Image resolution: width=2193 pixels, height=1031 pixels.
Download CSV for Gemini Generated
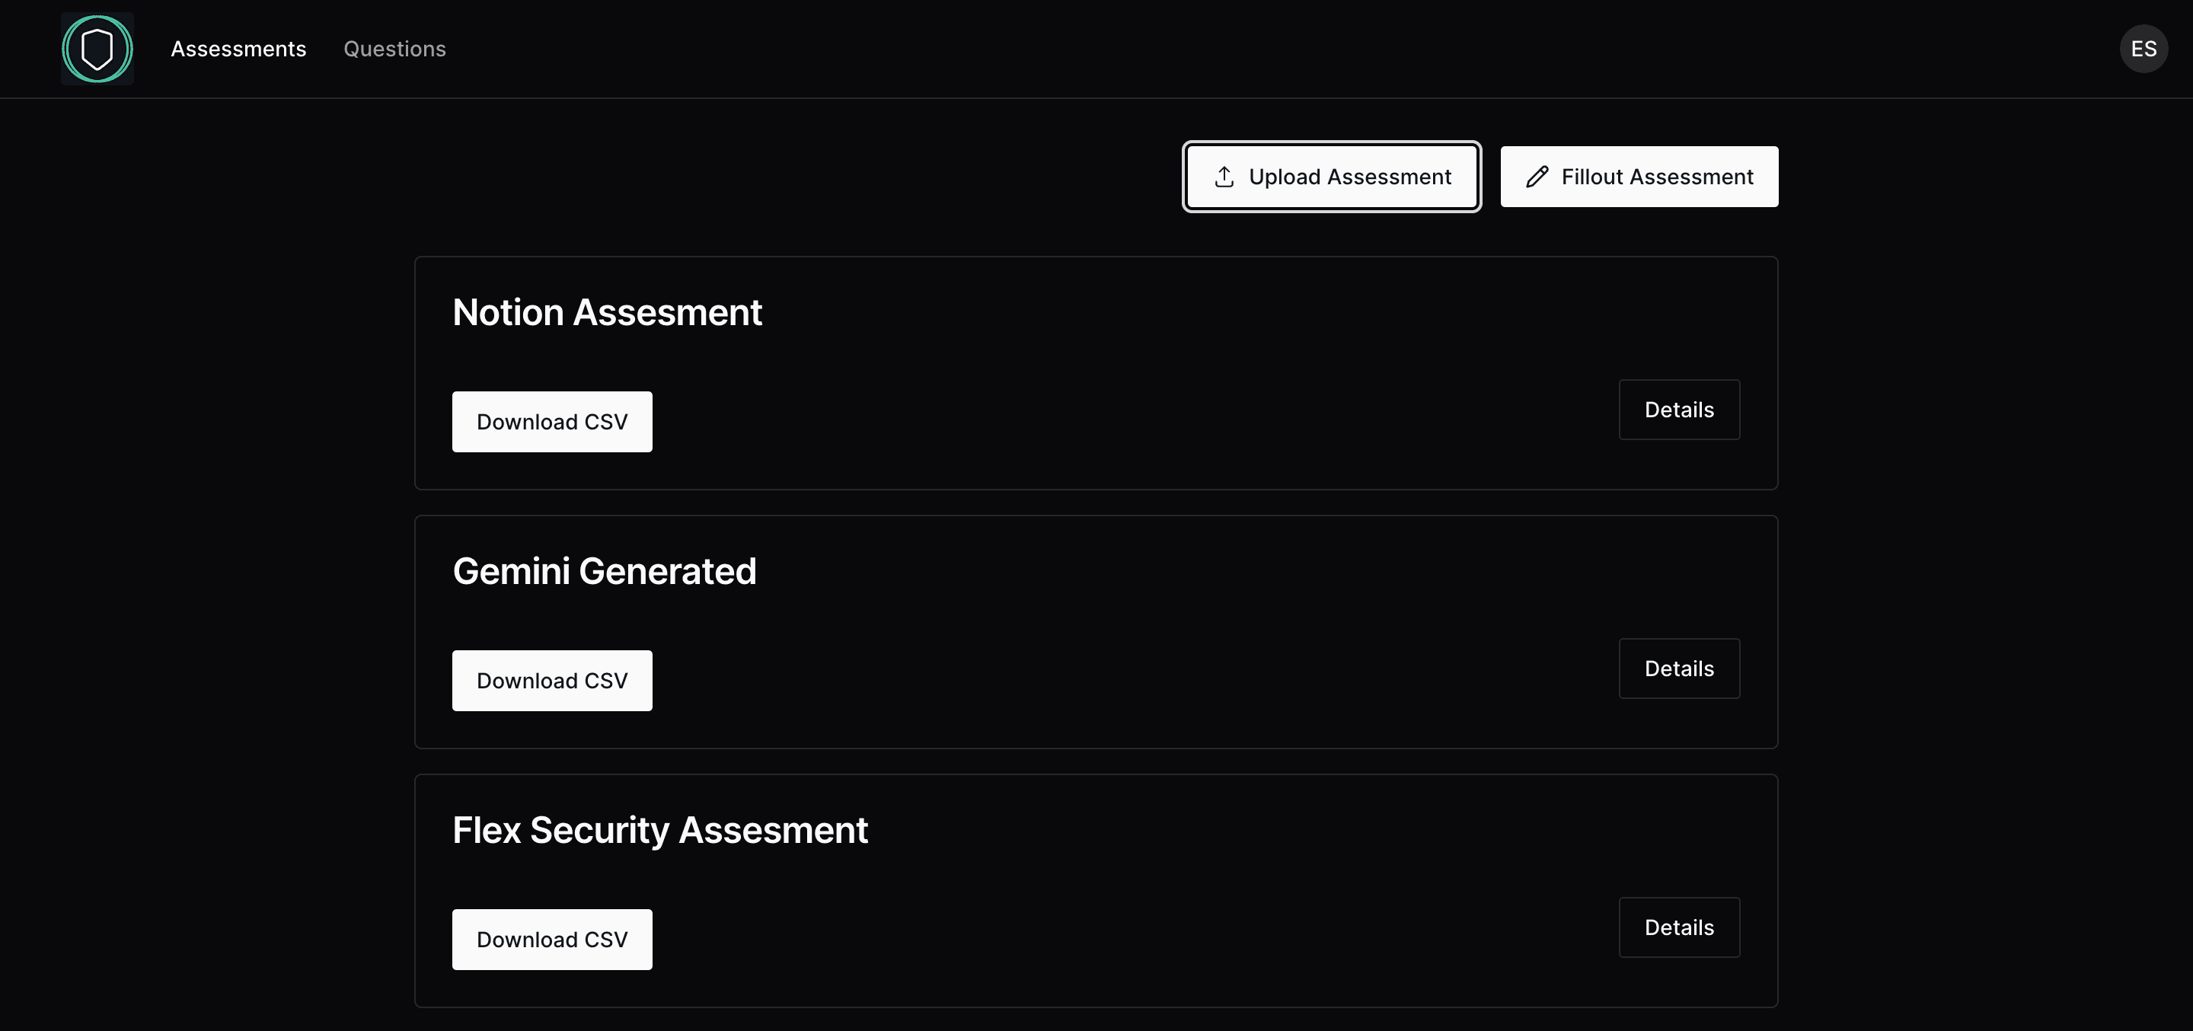pyautogui.click(x=551, y=680)
